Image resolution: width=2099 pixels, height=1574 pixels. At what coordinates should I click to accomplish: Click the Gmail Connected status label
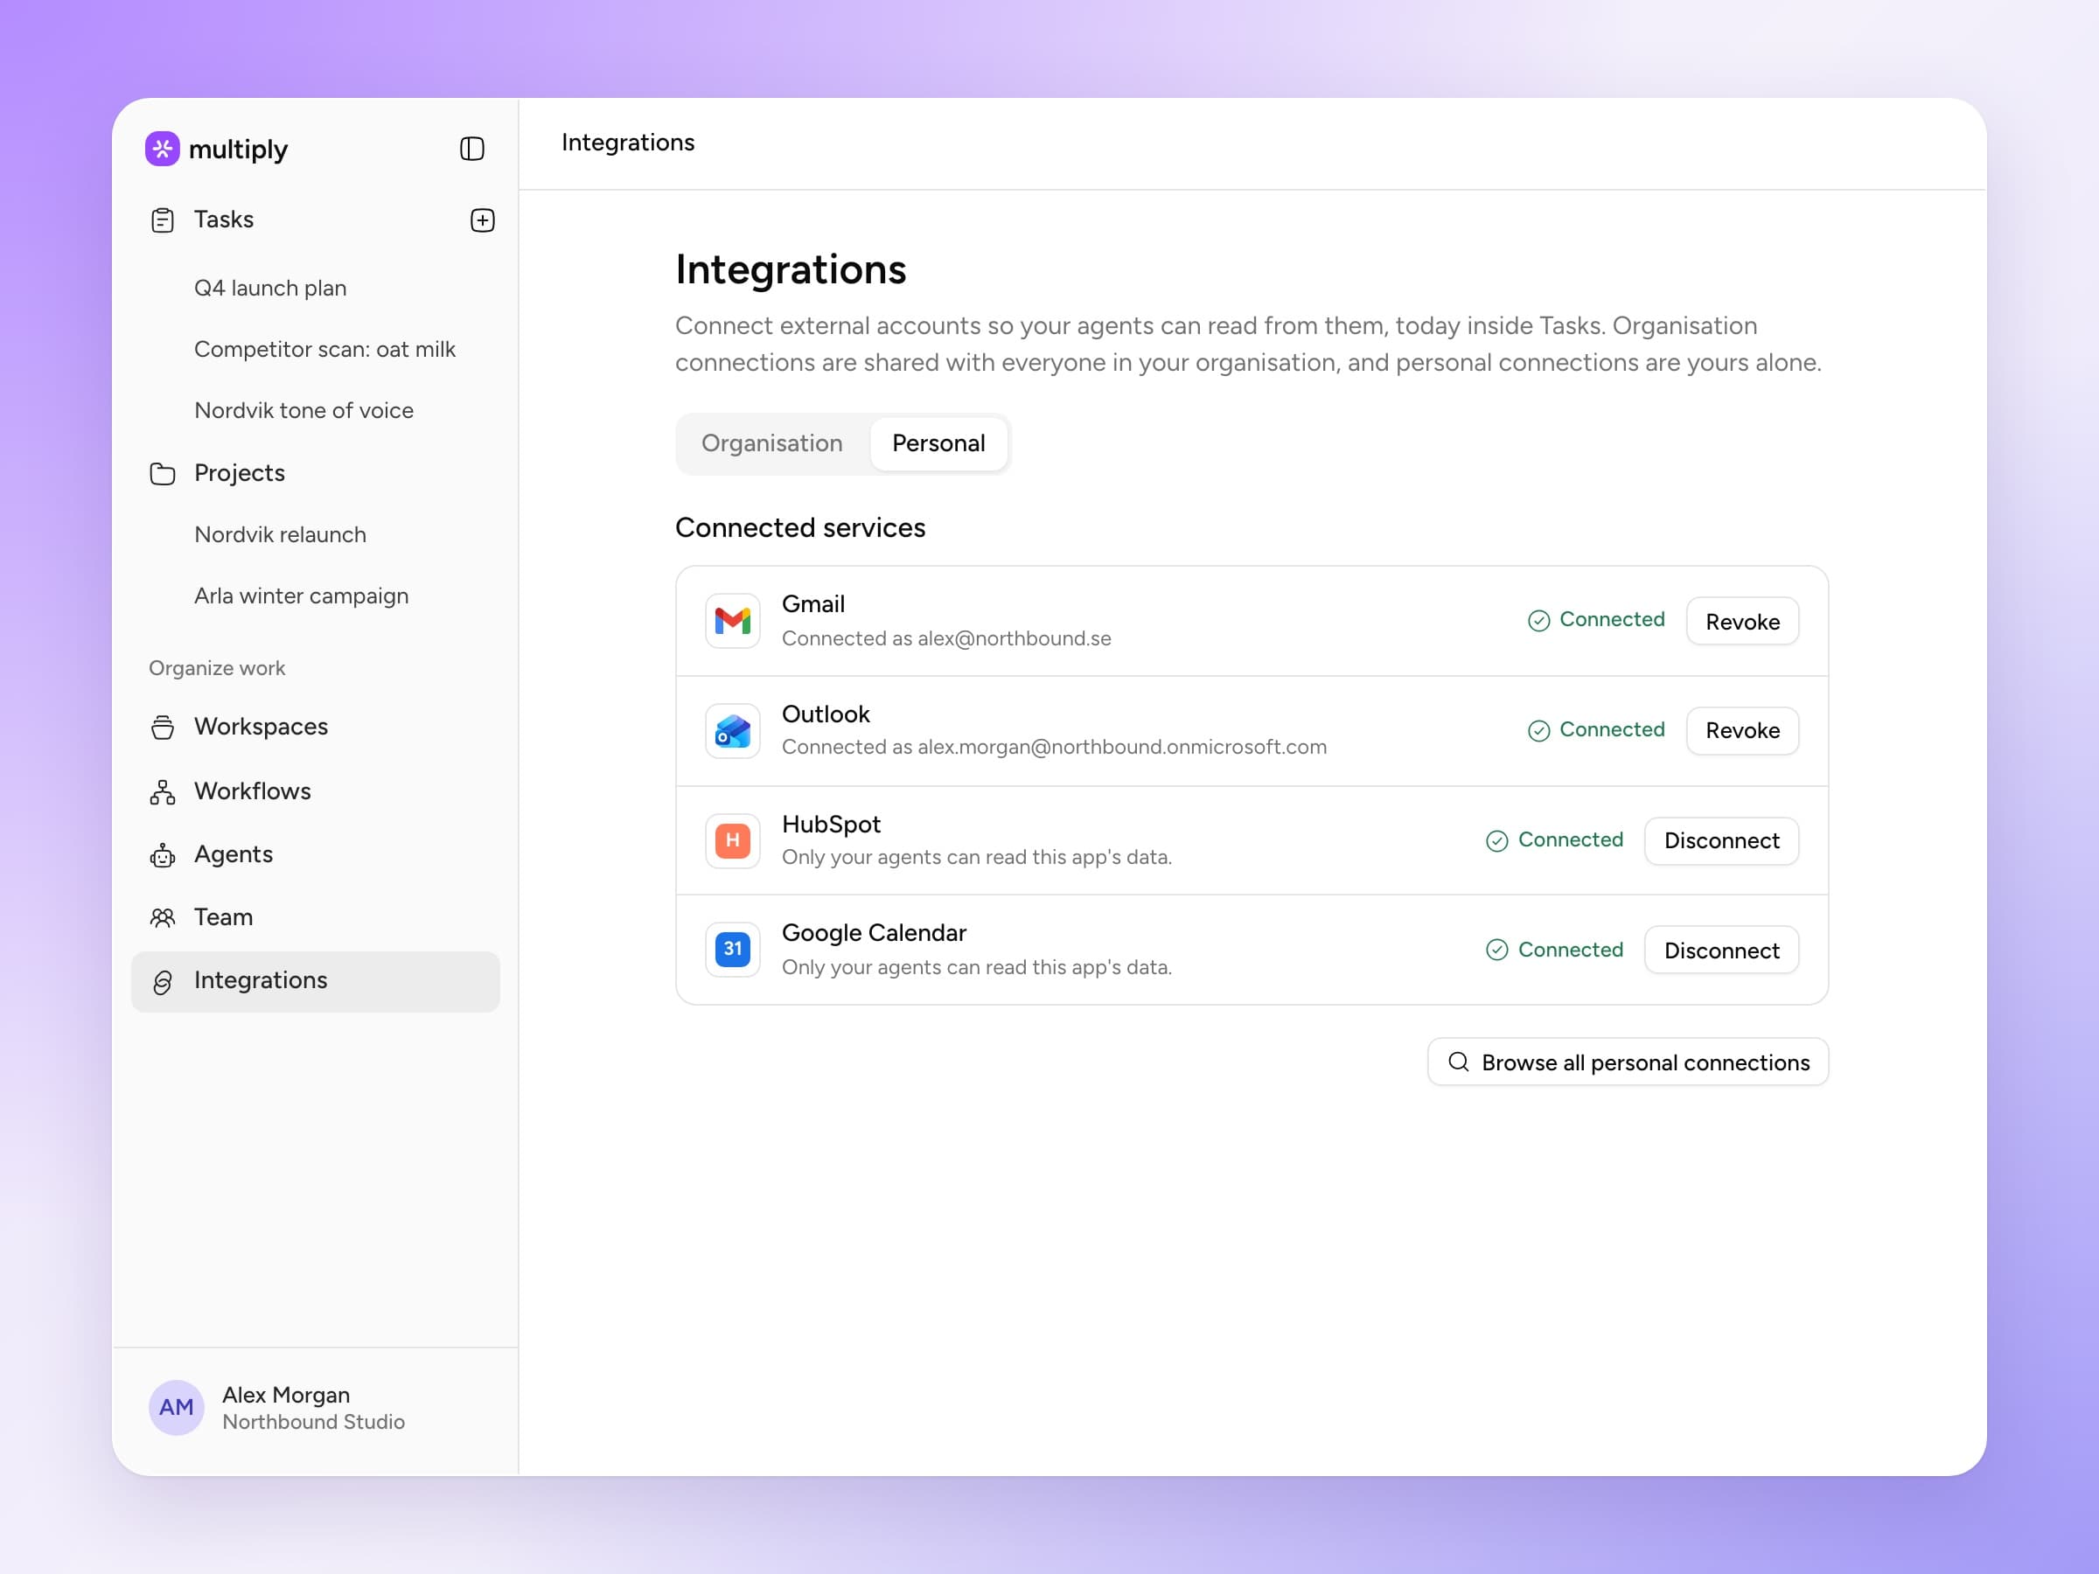pos(1596,619)
